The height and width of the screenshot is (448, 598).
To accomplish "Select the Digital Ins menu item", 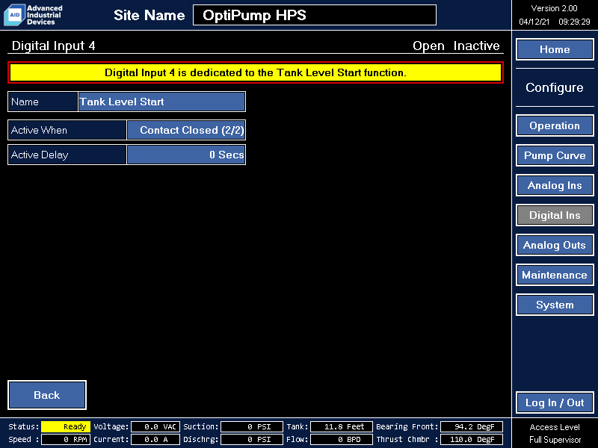I will pyautogui.click(x=555, y=215).
